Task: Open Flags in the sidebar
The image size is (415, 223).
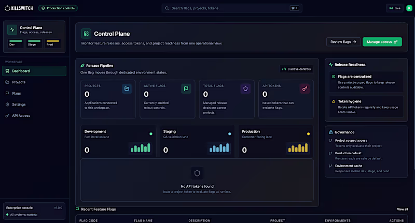Action: tap(34, 94)
